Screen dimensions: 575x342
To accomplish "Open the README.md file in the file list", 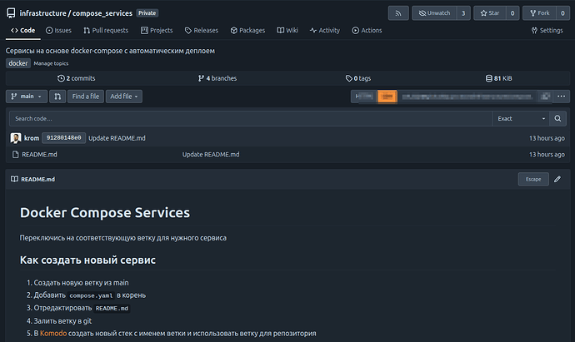I will pyautogui.click(x=39, y=155).
